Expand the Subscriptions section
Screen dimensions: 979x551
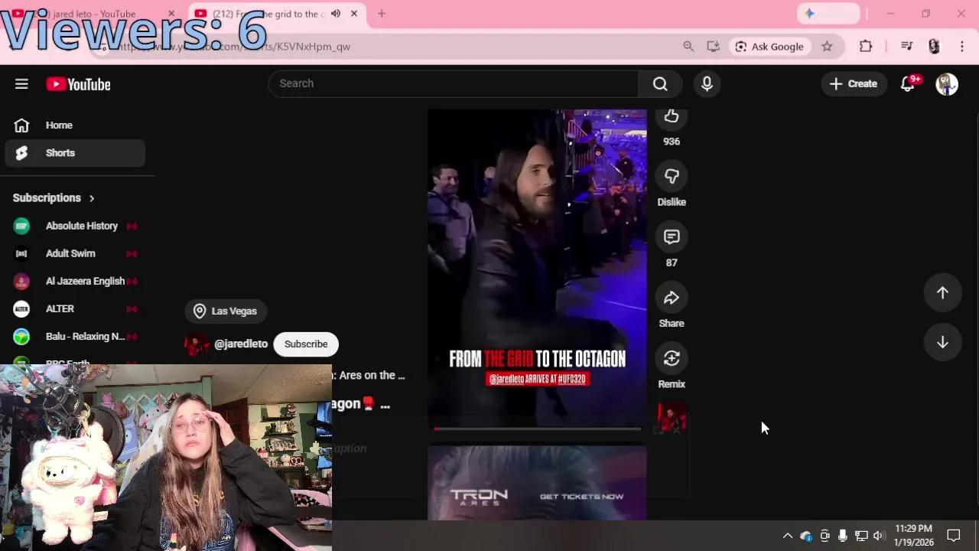[54, 197]
